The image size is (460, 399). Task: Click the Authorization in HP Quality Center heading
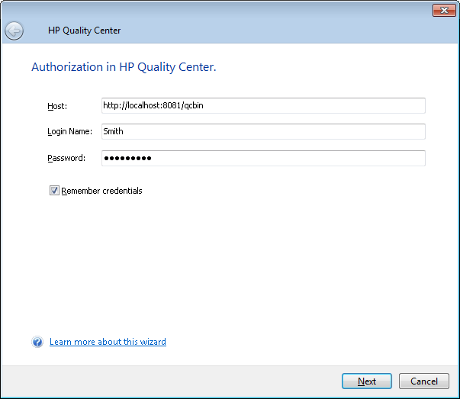(x=124, y=67)
